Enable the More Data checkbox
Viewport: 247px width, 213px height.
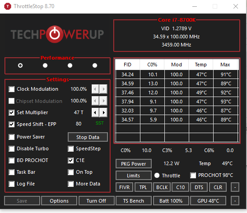[x=71, y=184]
